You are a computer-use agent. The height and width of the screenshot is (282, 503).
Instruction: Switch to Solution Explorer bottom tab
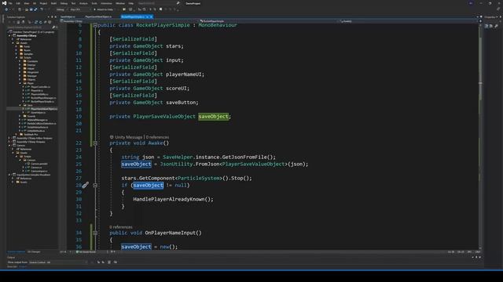(x=16, y=252)
